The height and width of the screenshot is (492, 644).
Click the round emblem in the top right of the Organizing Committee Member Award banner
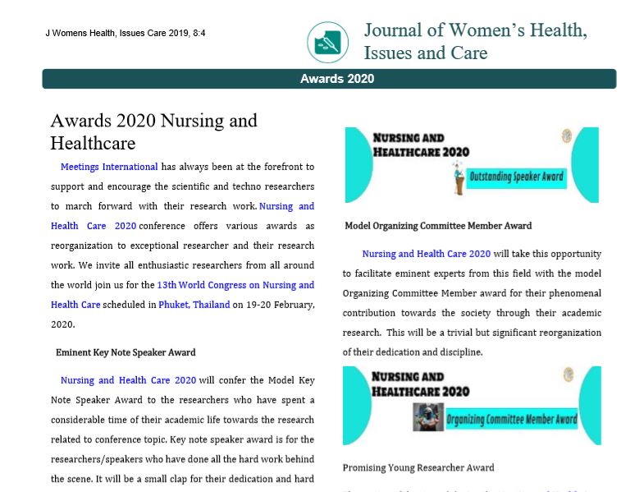coord(569,375)
